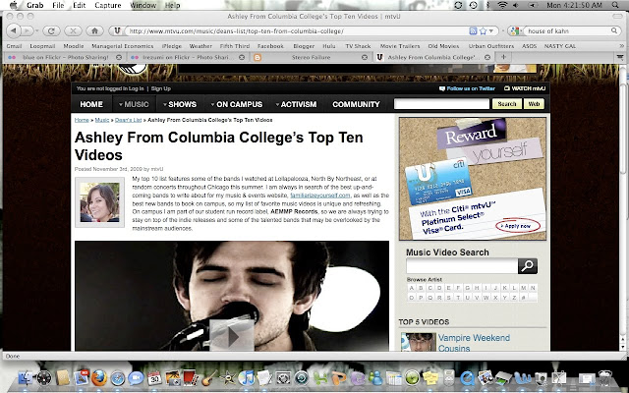
Task: Click the WATCH mtvU link
Action: 525,88
